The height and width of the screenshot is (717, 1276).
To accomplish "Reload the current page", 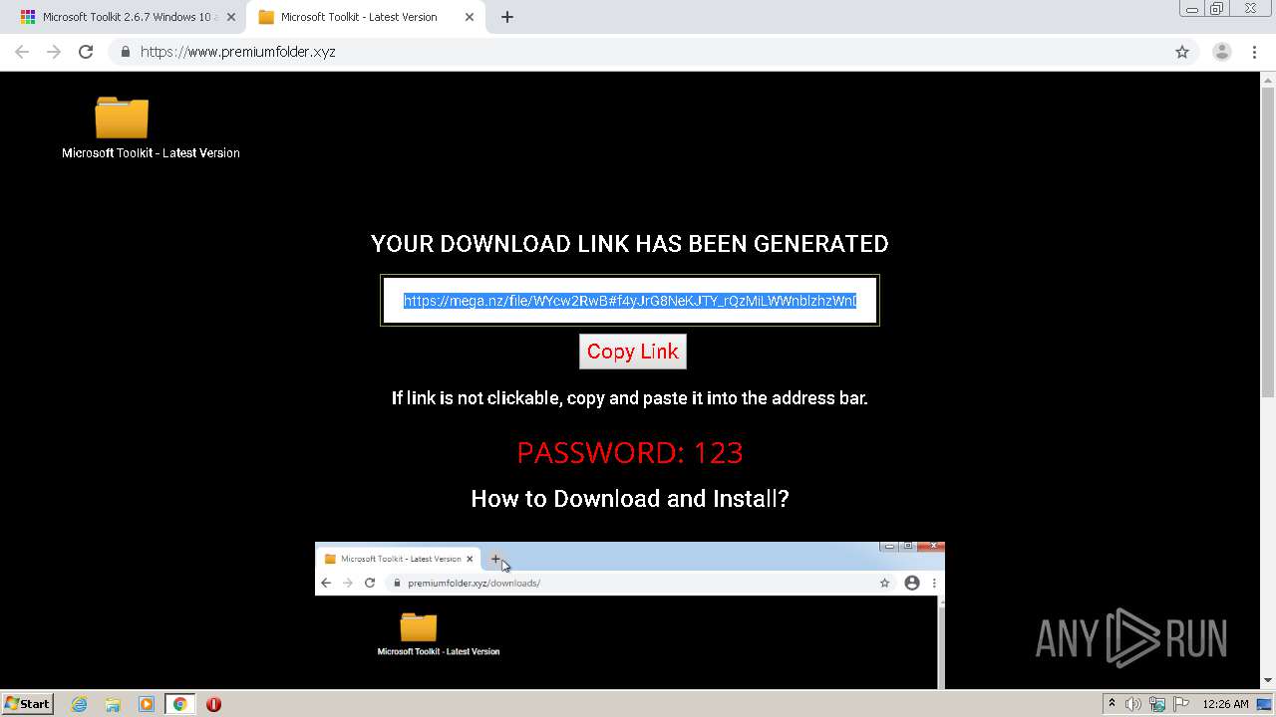I will coord(86,52).
